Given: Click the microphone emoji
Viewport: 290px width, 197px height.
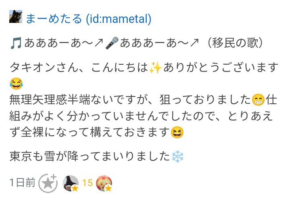Looking at the screenshot, I should (x=112, y=43).
